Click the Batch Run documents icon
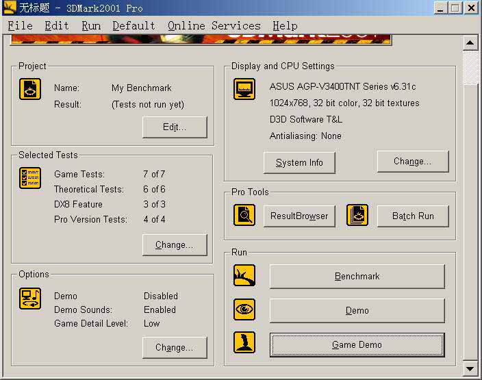Viewport: 482px width, 380px height. (357, 215)
